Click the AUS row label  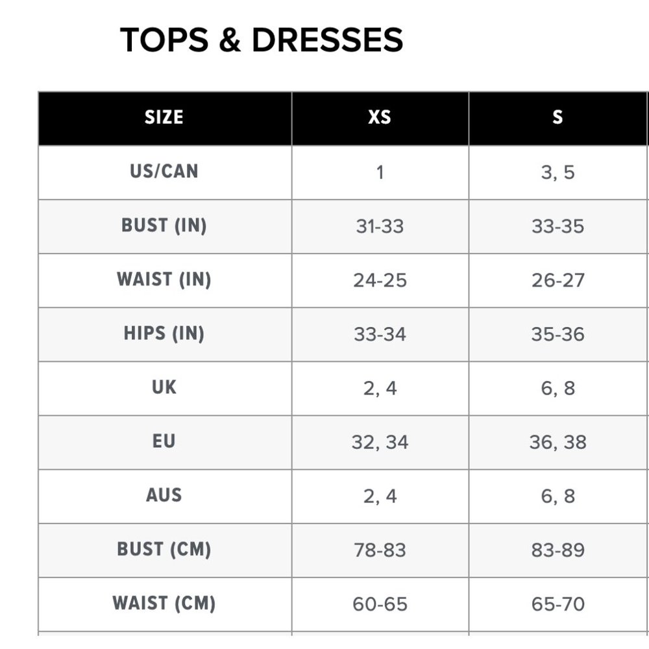[164, 495]
